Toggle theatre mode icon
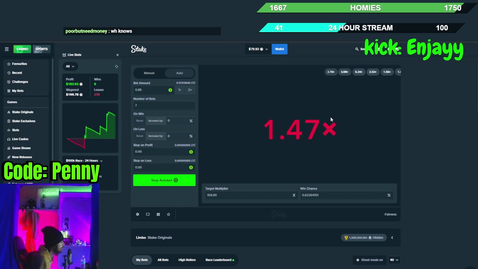The height and width of the screenshot is (269, 478). pos(148,214)
